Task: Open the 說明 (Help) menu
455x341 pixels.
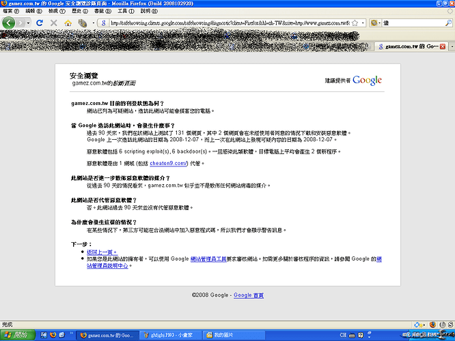Action: (149, 11)
